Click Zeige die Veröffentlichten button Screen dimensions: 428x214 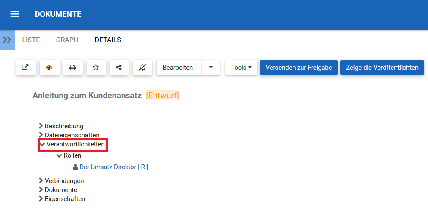382,68
